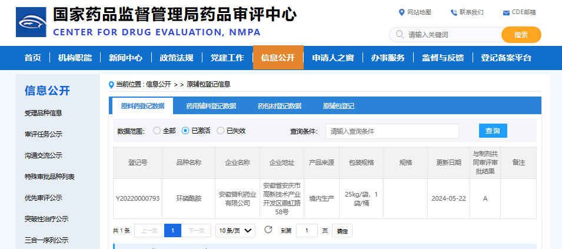The height and width of the screenshot is (249, 562).
Task: Click the query condition input field
Action: 391,131
